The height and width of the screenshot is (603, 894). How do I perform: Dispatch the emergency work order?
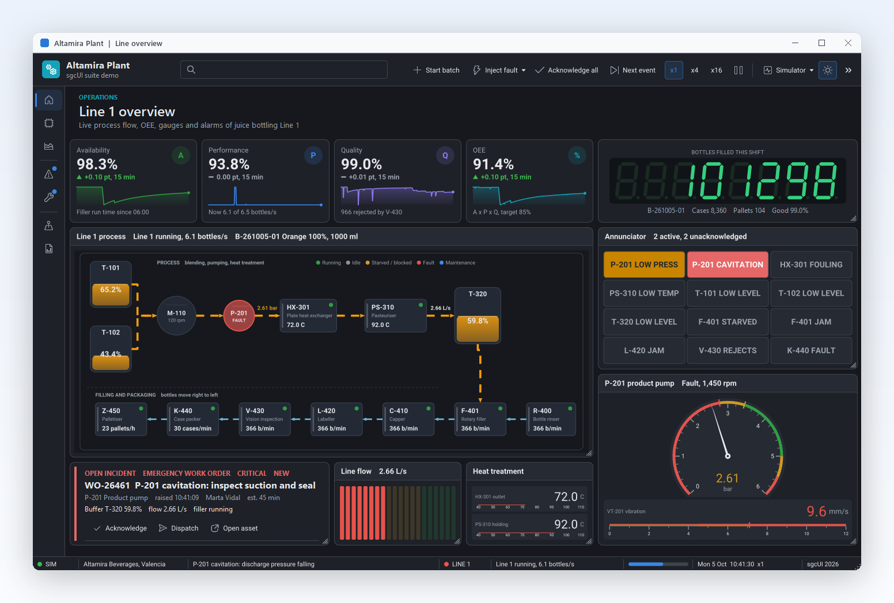coord(179,528)
